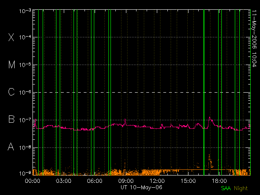Click the X flare class label

coord(11,37)
